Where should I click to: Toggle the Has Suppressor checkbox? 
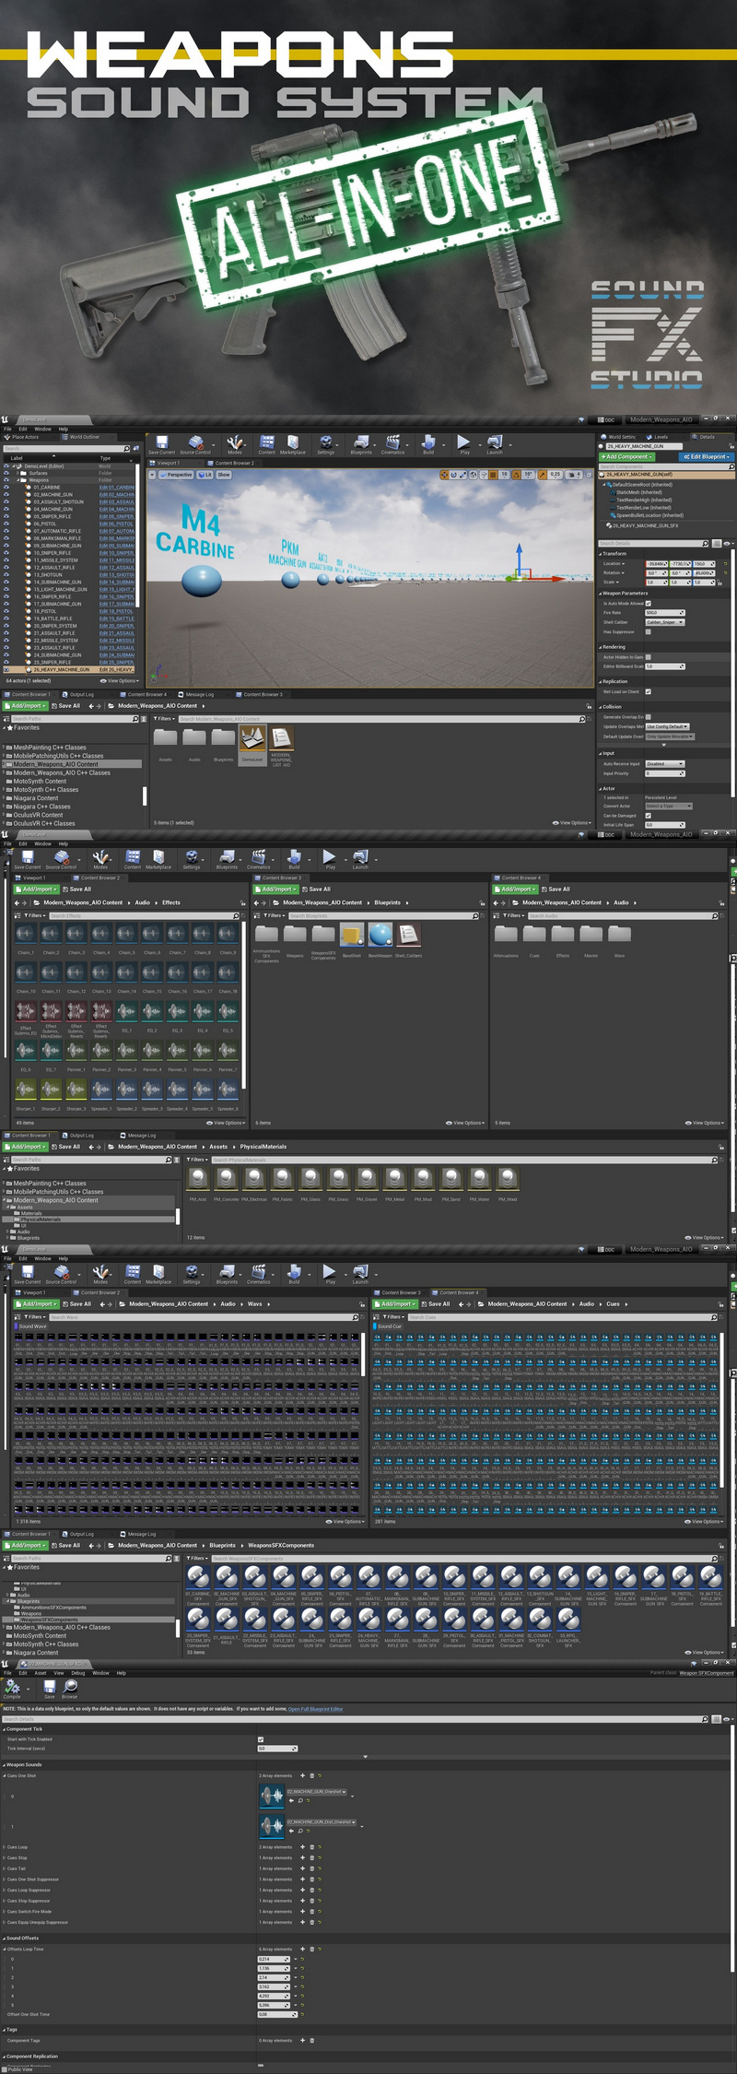tap(649, 632)
